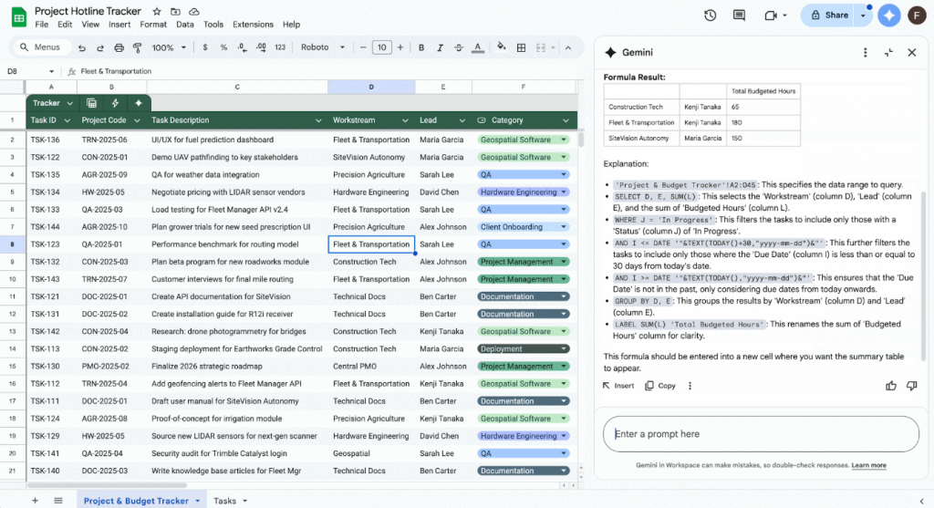Switch to the Tasks sheet tab
Viewport: 934px width, 508px height.
(224, 501)
